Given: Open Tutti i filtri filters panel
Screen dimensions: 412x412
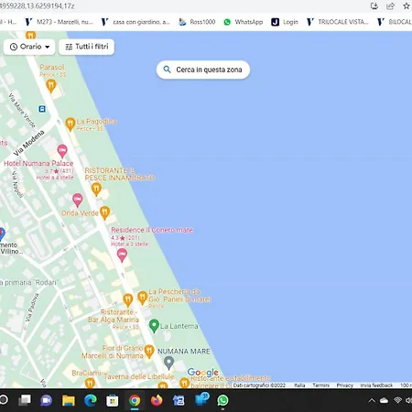Looking at the screenshot, I should [x=87, y=47].
